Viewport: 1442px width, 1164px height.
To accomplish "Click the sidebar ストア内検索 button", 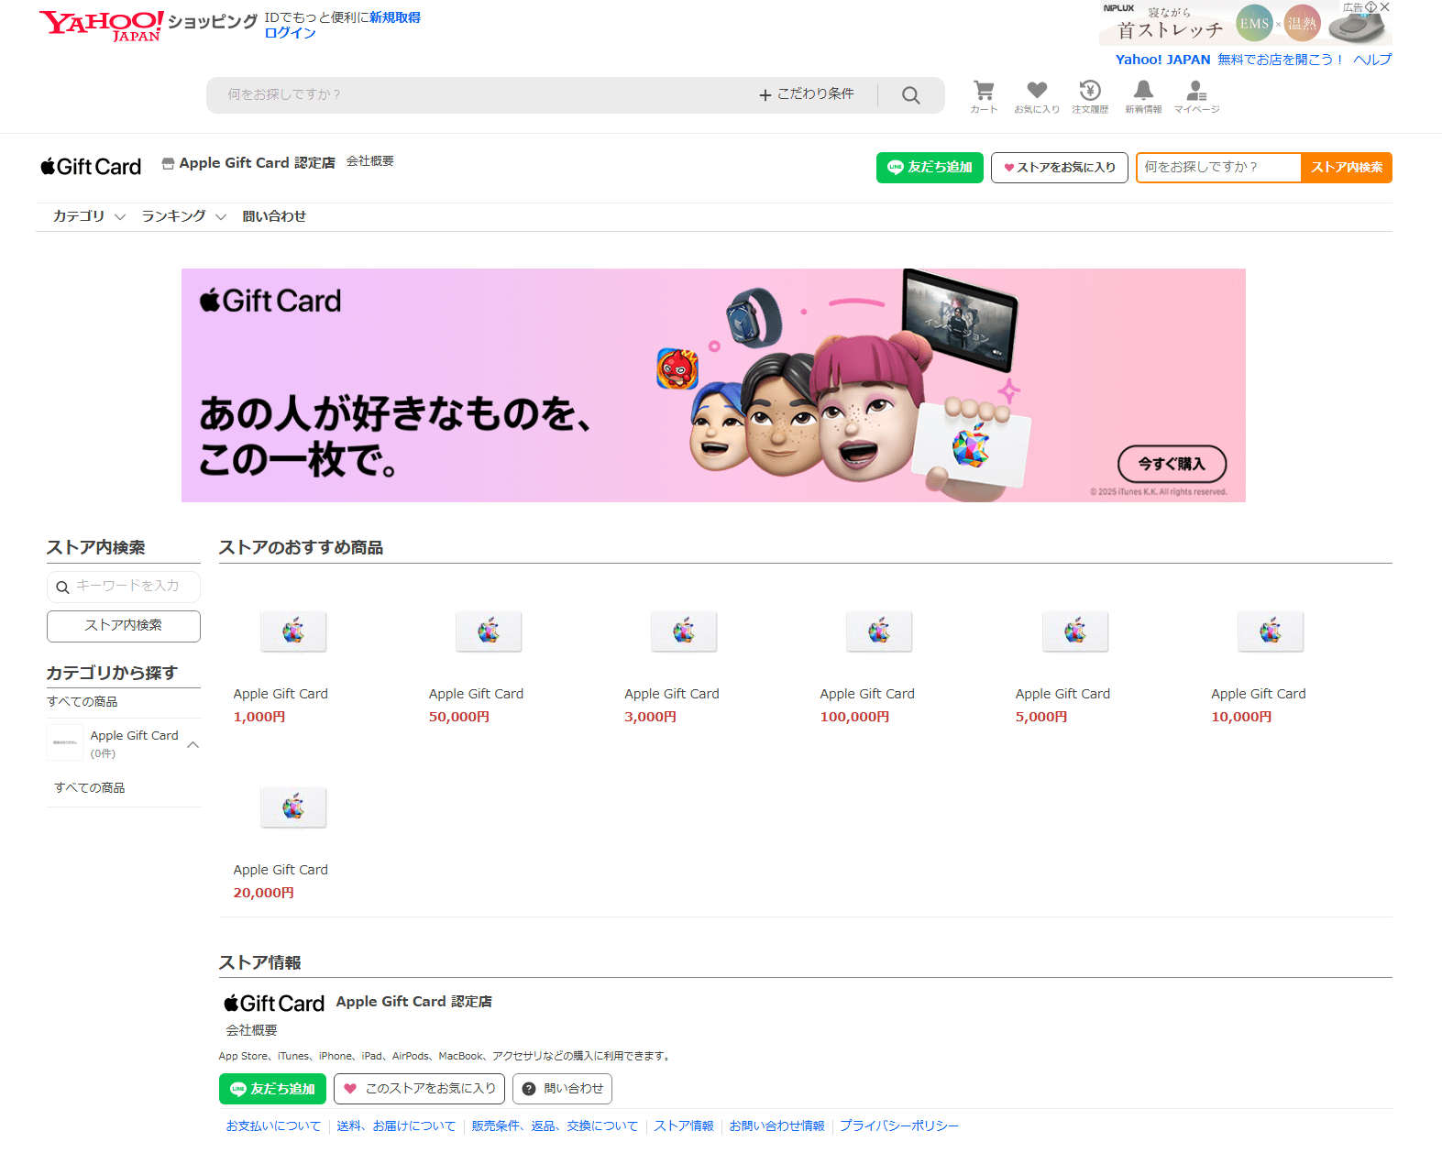I will pyautogui.click(x=124, y=626).
